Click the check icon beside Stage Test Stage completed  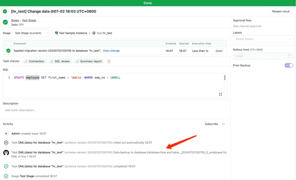(6, 176)
